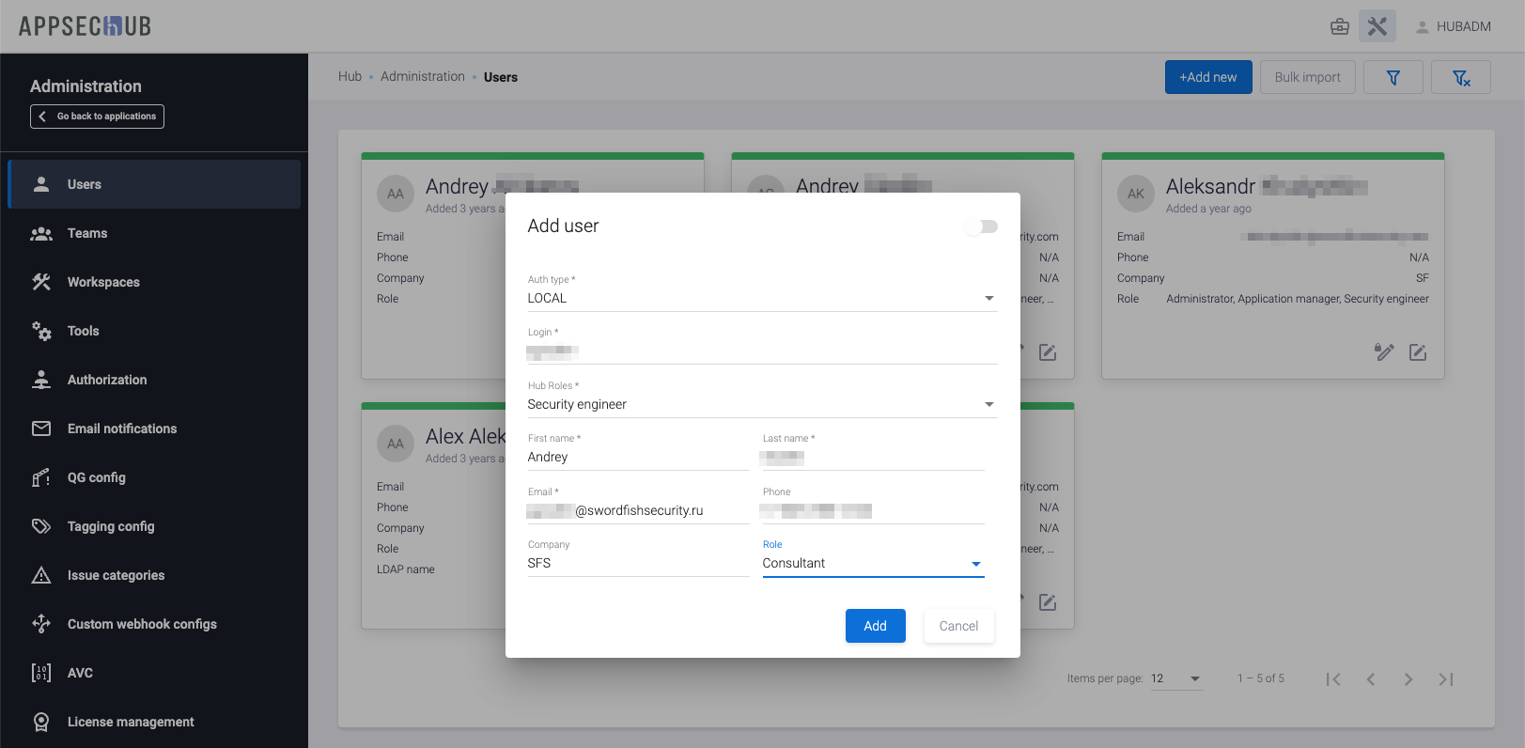Expand the Auth type dropdown
Image resolution: width=1525 pixels, height=748 pixels.
point(761,298)
